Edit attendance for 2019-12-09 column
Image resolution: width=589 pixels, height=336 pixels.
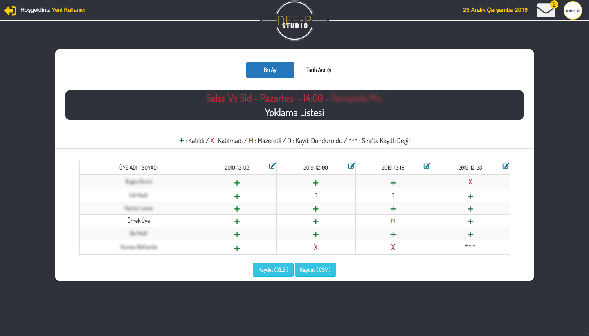(352, 166)
